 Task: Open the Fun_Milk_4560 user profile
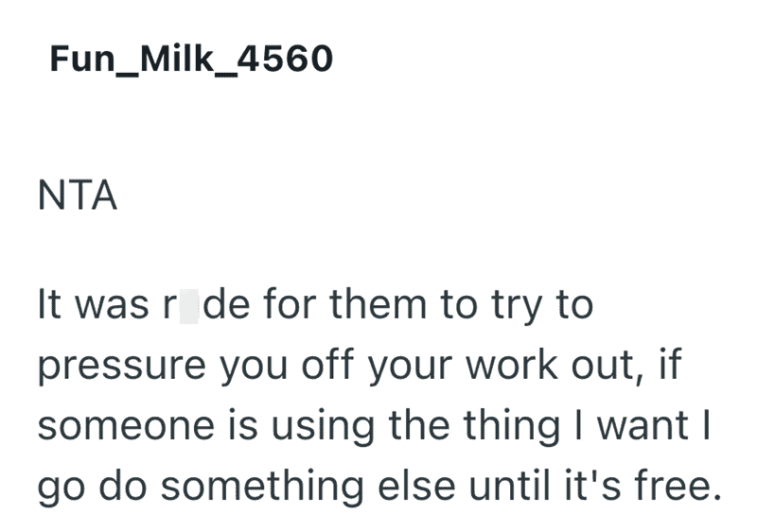point(191,60)
